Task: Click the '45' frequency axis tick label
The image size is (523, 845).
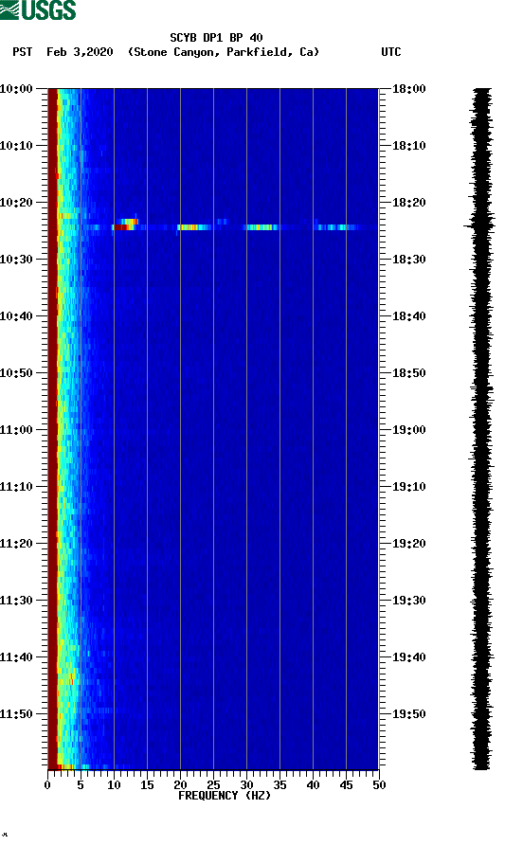Action: (x=346, y=785)
